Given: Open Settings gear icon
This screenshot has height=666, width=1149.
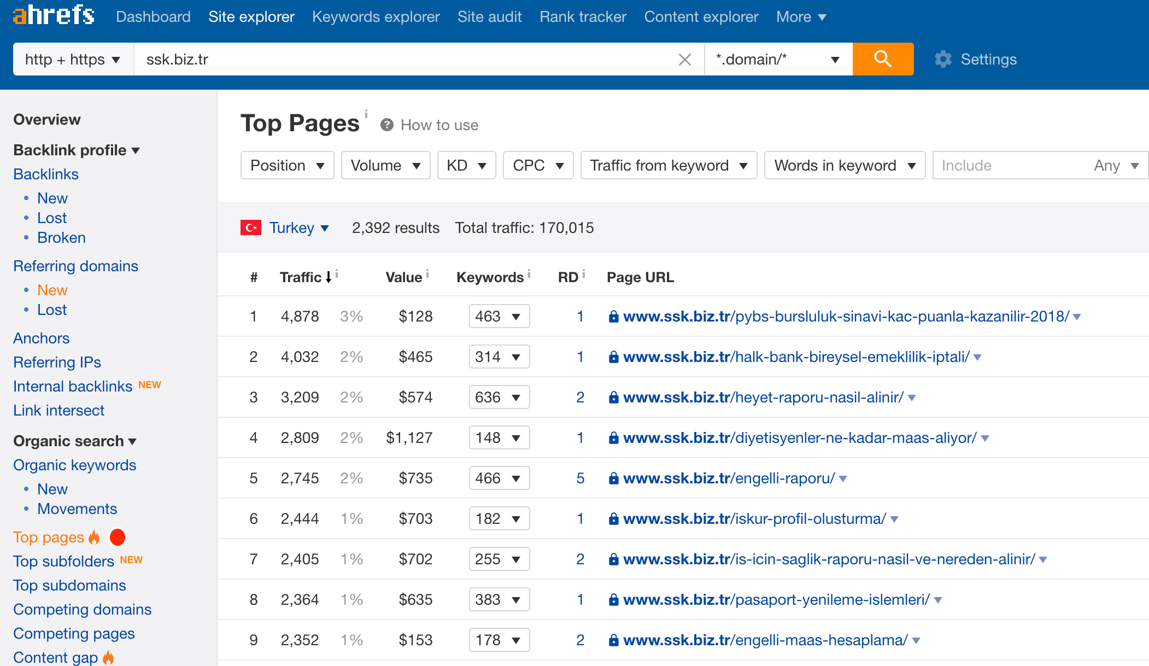Looking at the screenshot, I should [x=943, y=59].
